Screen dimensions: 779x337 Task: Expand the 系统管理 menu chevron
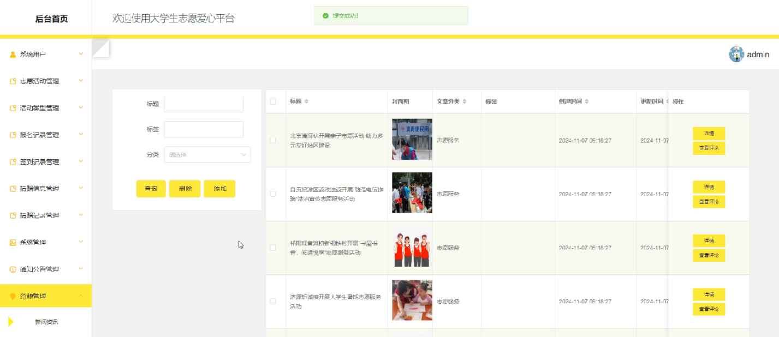tap(81, 242)
